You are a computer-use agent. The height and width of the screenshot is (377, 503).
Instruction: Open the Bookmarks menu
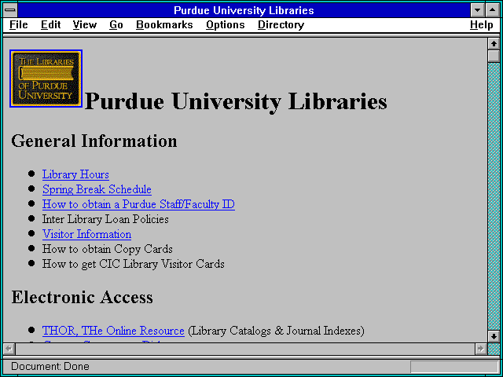point(164,25)
